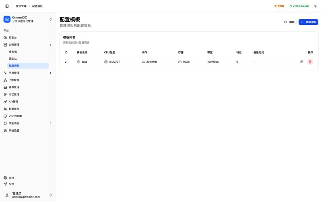Click the v1.3.0-beta8 version badge
322x202 pixels.
pos(299,6)
